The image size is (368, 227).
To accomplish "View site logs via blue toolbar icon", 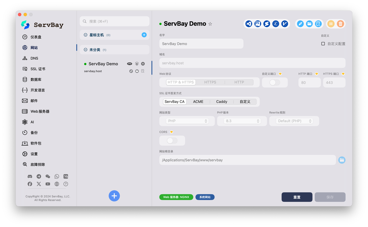I will (318, 24).
